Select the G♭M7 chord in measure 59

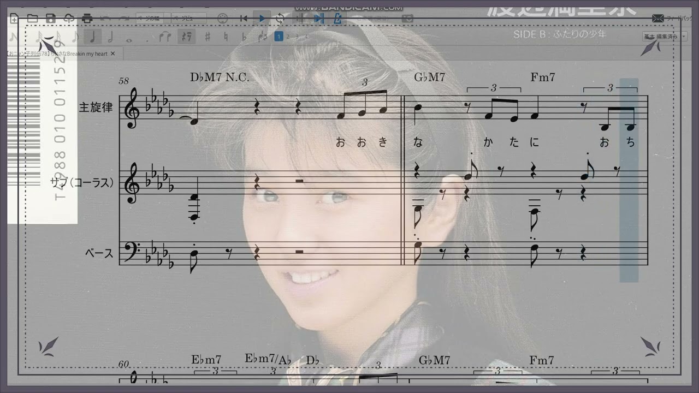429,77
